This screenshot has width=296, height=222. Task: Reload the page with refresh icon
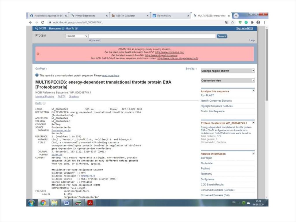(43, 22)
